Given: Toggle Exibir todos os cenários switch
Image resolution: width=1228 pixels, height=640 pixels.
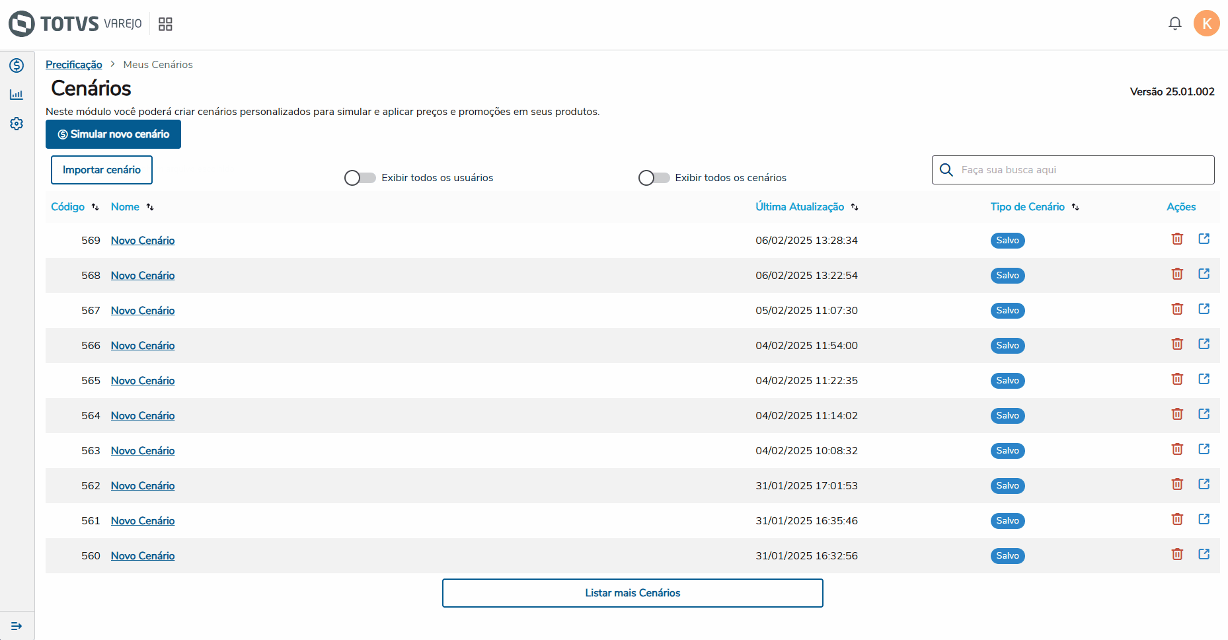Looking at the screenshot, I should coord(654,178).
